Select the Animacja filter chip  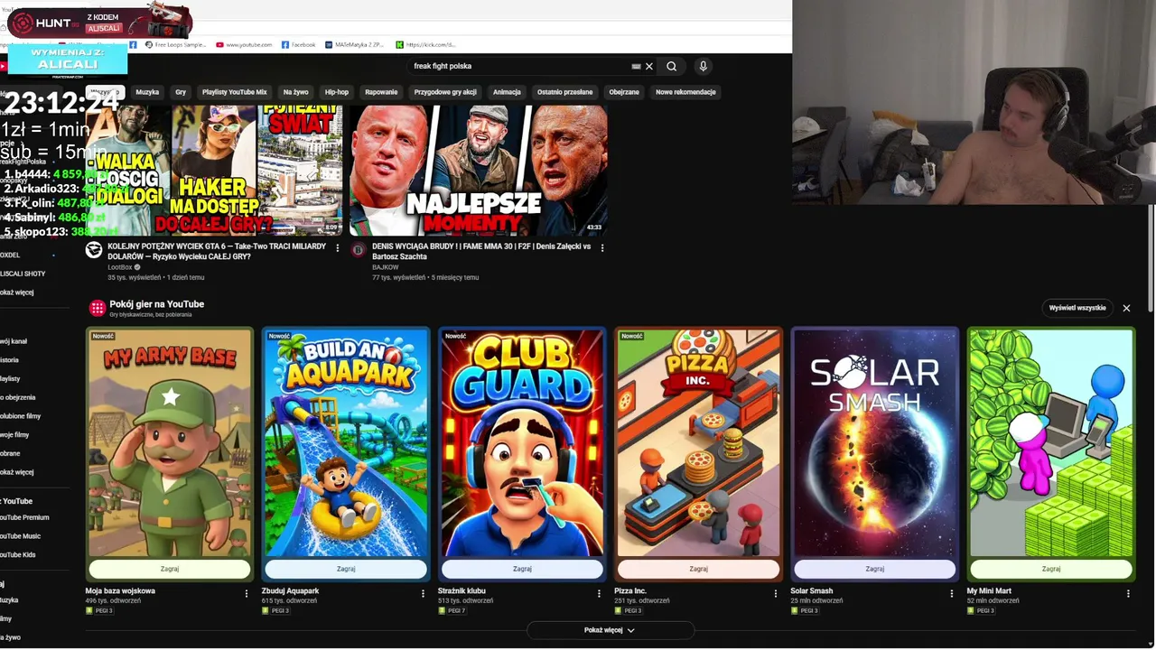[x=507, y=92]
